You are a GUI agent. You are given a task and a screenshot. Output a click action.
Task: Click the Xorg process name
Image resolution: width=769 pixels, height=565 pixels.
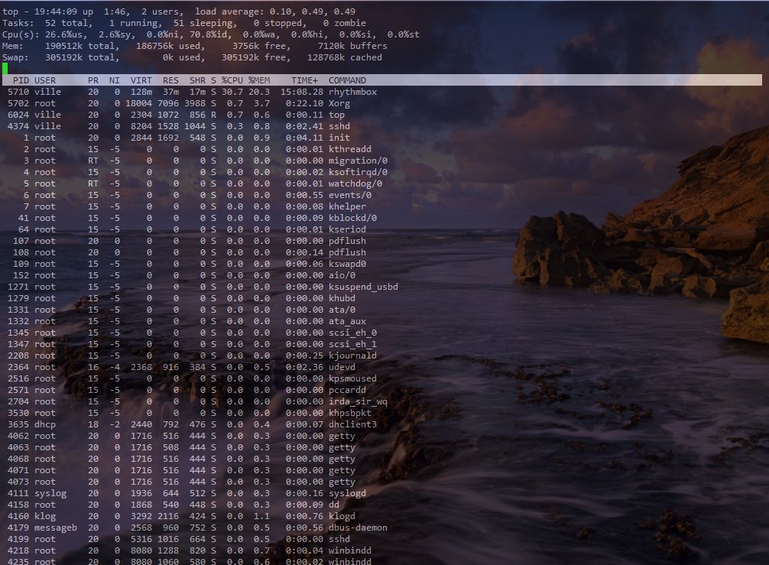pos(339,103)
